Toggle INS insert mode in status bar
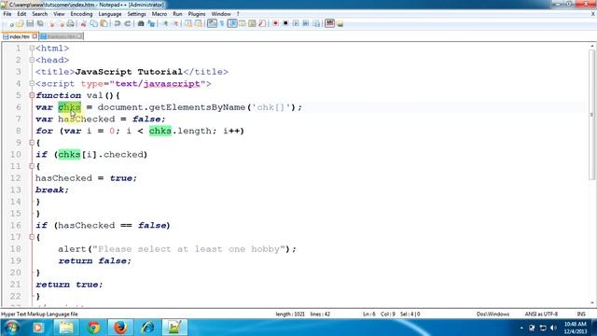The image size is (597, 336). [581, 315]
